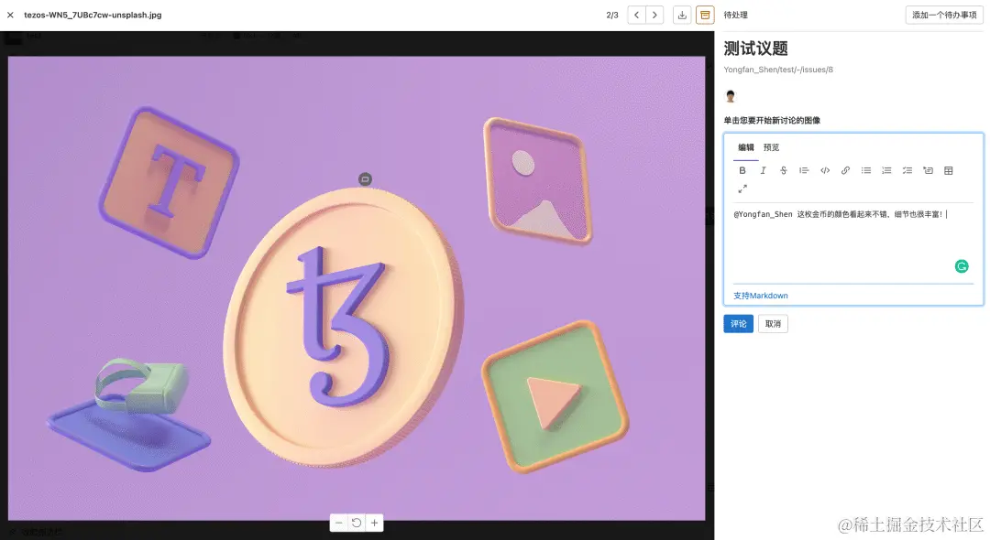Toggle full screen editor mode

[x=742, y=189]
